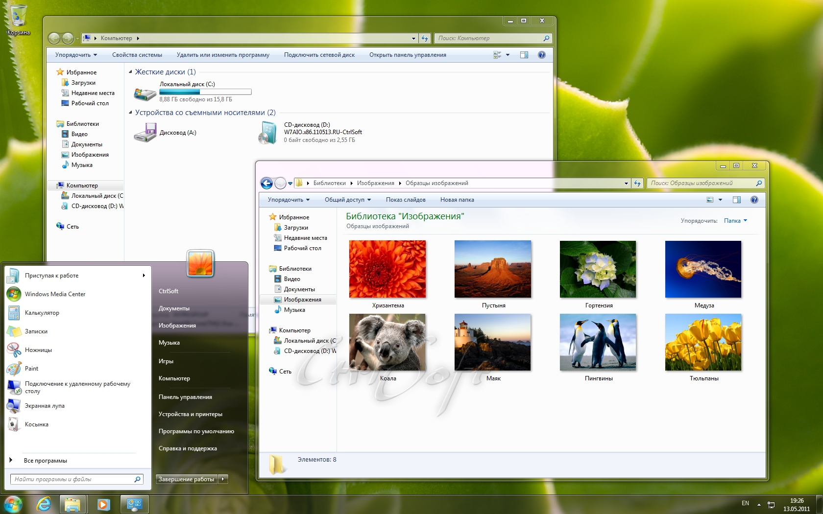Open Ножницы snipping tool in the Start menu
Image resolution: width=823 pixels, height=514 pixels.
[x=38, y=350]
